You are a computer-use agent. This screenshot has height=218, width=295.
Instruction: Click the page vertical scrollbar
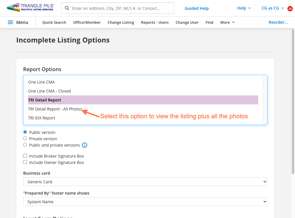tap(293, 101)
